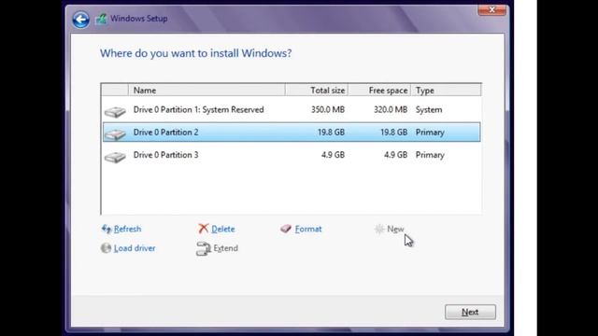The height and width of the screenshot is (336, 598).
Task: Click the 19.8 GB free space cell
Action: point(394,133)
